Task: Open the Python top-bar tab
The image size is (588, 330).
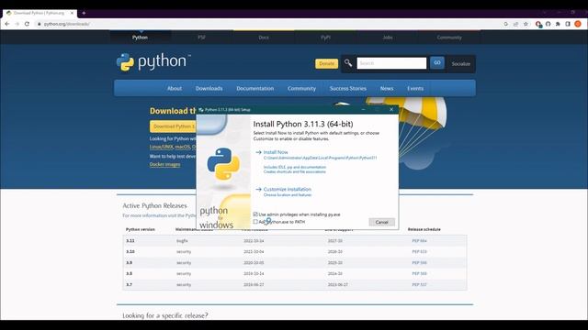Action: 140,38
